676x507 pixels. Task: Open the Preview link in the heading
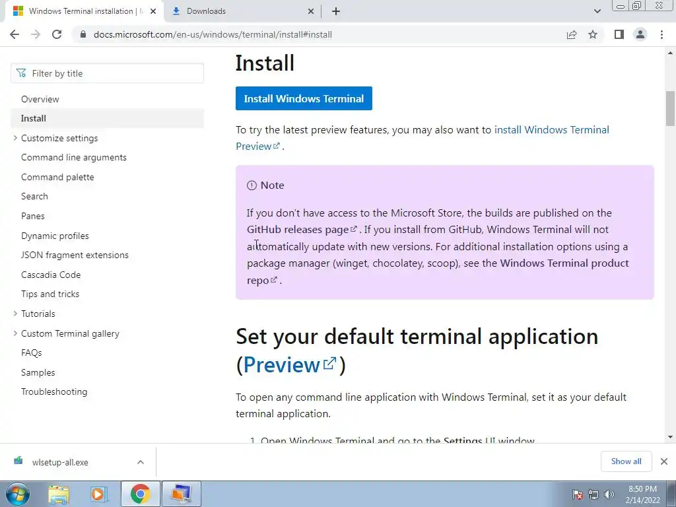click(x=290, y=364)
